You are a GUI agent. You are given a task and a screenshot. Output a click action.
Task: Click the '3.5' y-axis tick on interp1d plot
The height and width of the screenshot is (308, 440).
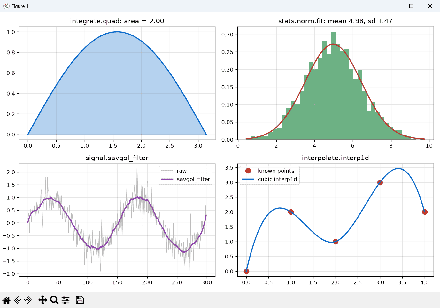pos(229,168)
